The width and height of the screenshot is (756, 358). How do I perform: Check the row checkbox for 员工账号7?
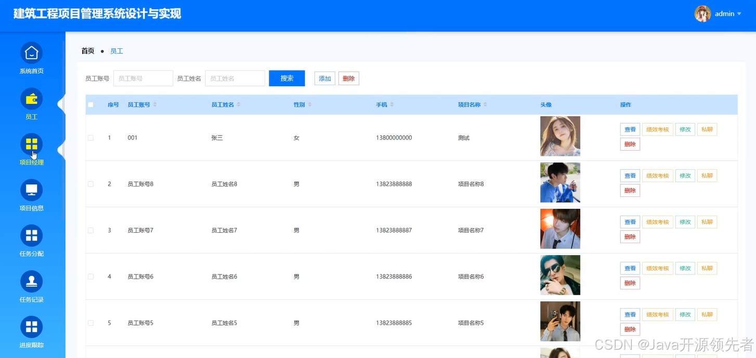[90, 230]
